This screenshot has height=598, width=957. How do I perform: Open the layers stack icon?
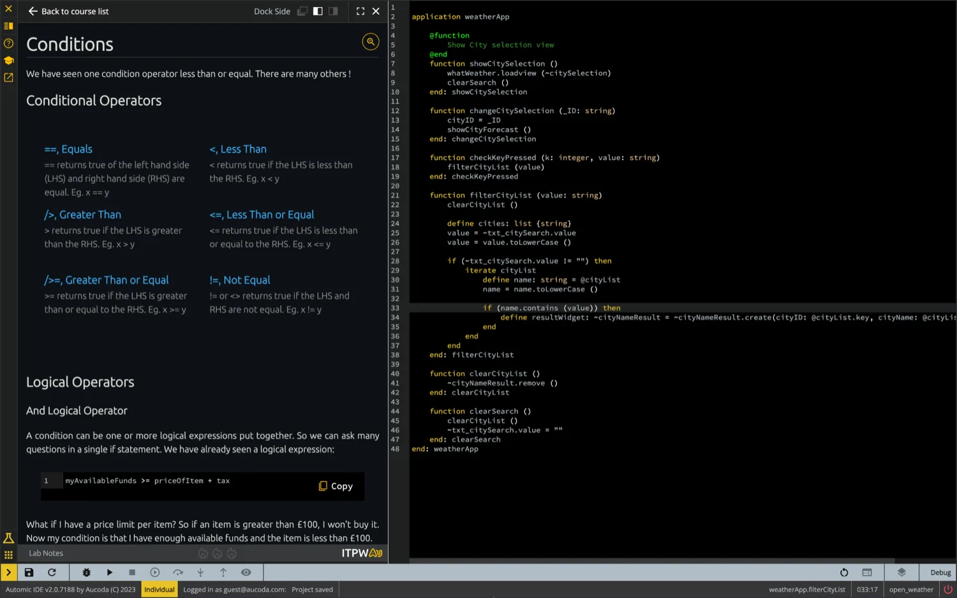901,572
